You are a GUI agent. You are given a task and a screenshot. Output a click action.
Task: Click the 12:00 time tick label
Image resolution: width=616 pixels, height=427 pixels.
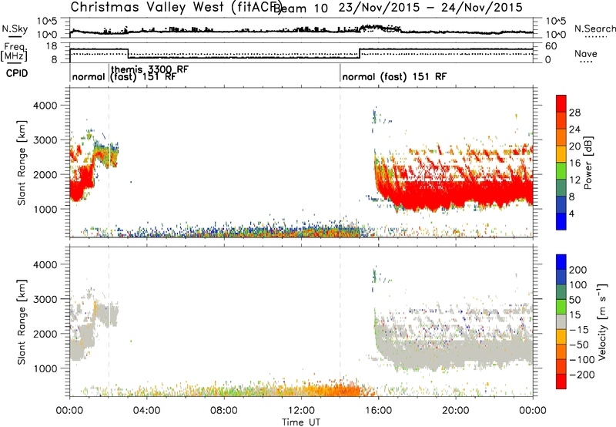click(301, 411)
